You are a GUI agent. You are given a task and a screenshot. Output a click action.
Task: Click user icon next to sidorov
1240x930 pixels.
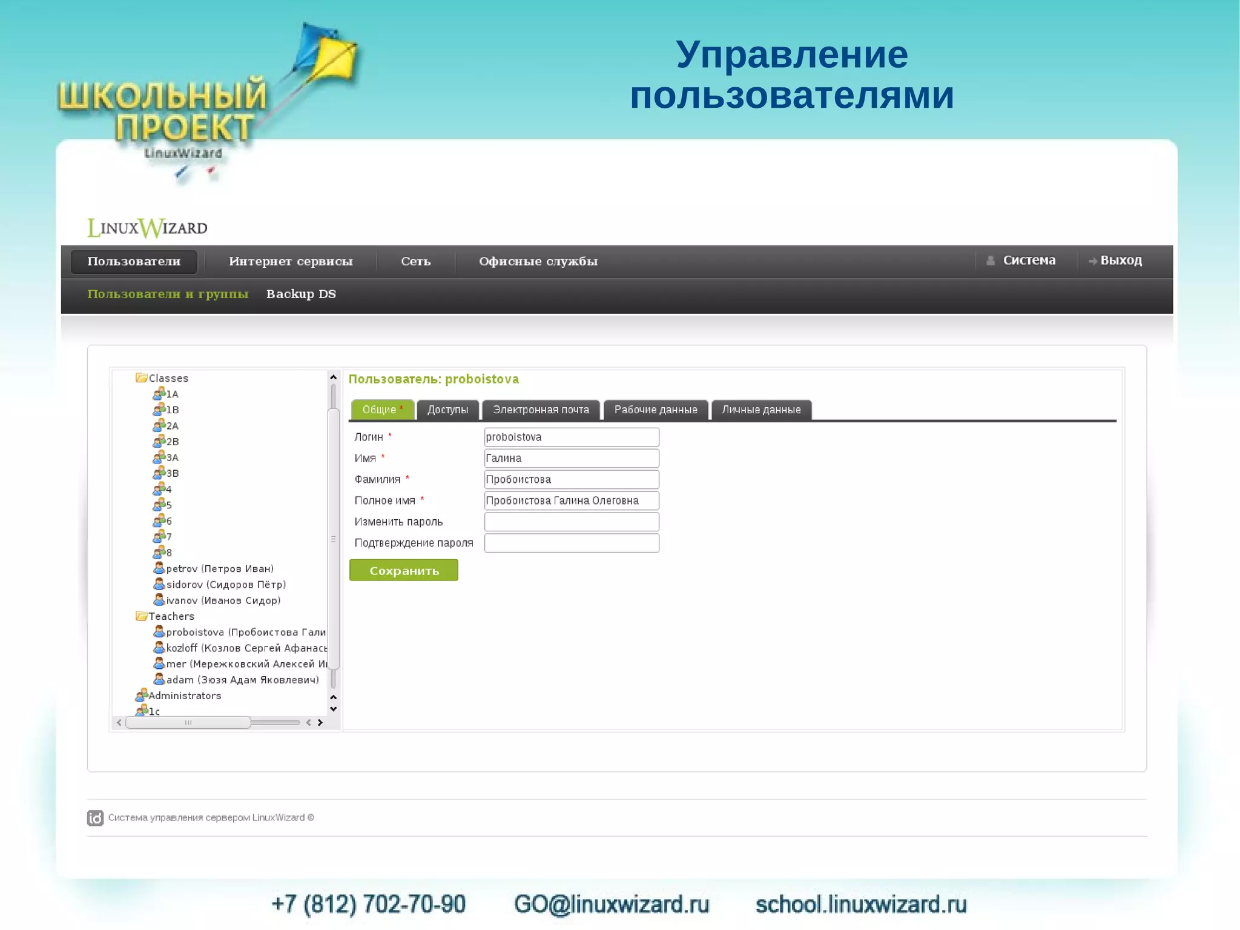pos(159,584)
